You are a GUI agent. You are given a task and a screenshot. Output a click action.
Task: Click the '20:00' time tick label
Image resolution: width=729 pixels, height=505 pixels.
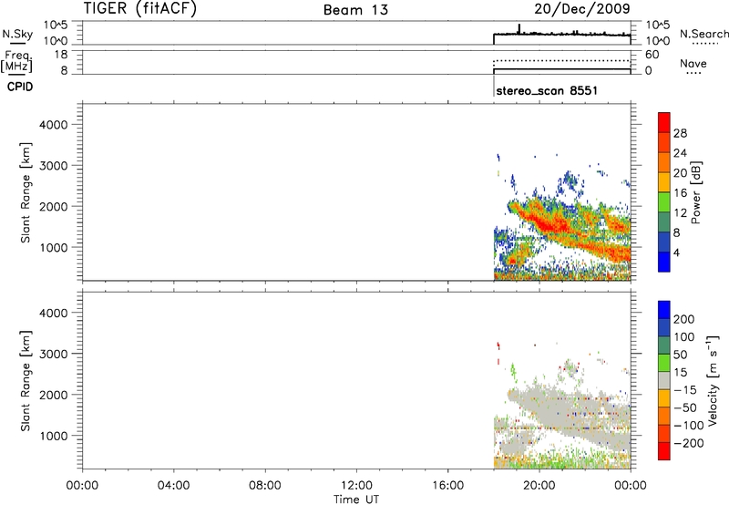pyautogui.click(x=539, y=486)
